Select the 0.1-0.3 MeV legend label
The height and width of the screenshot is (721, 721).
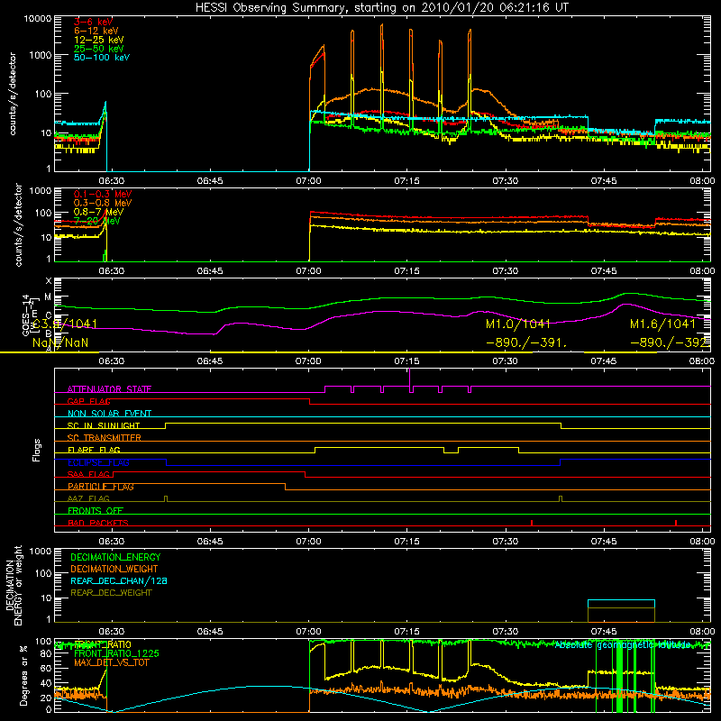pos(103,194)
